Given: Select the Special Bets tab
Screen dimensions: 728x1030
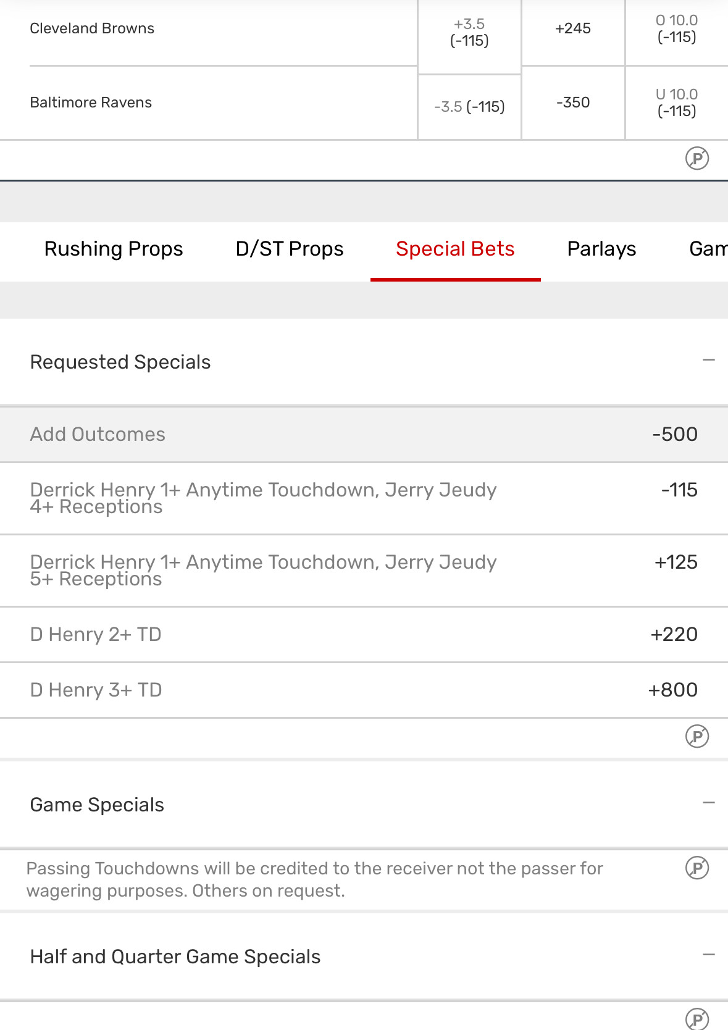Looking at the screenshot, I should (455, 249).
